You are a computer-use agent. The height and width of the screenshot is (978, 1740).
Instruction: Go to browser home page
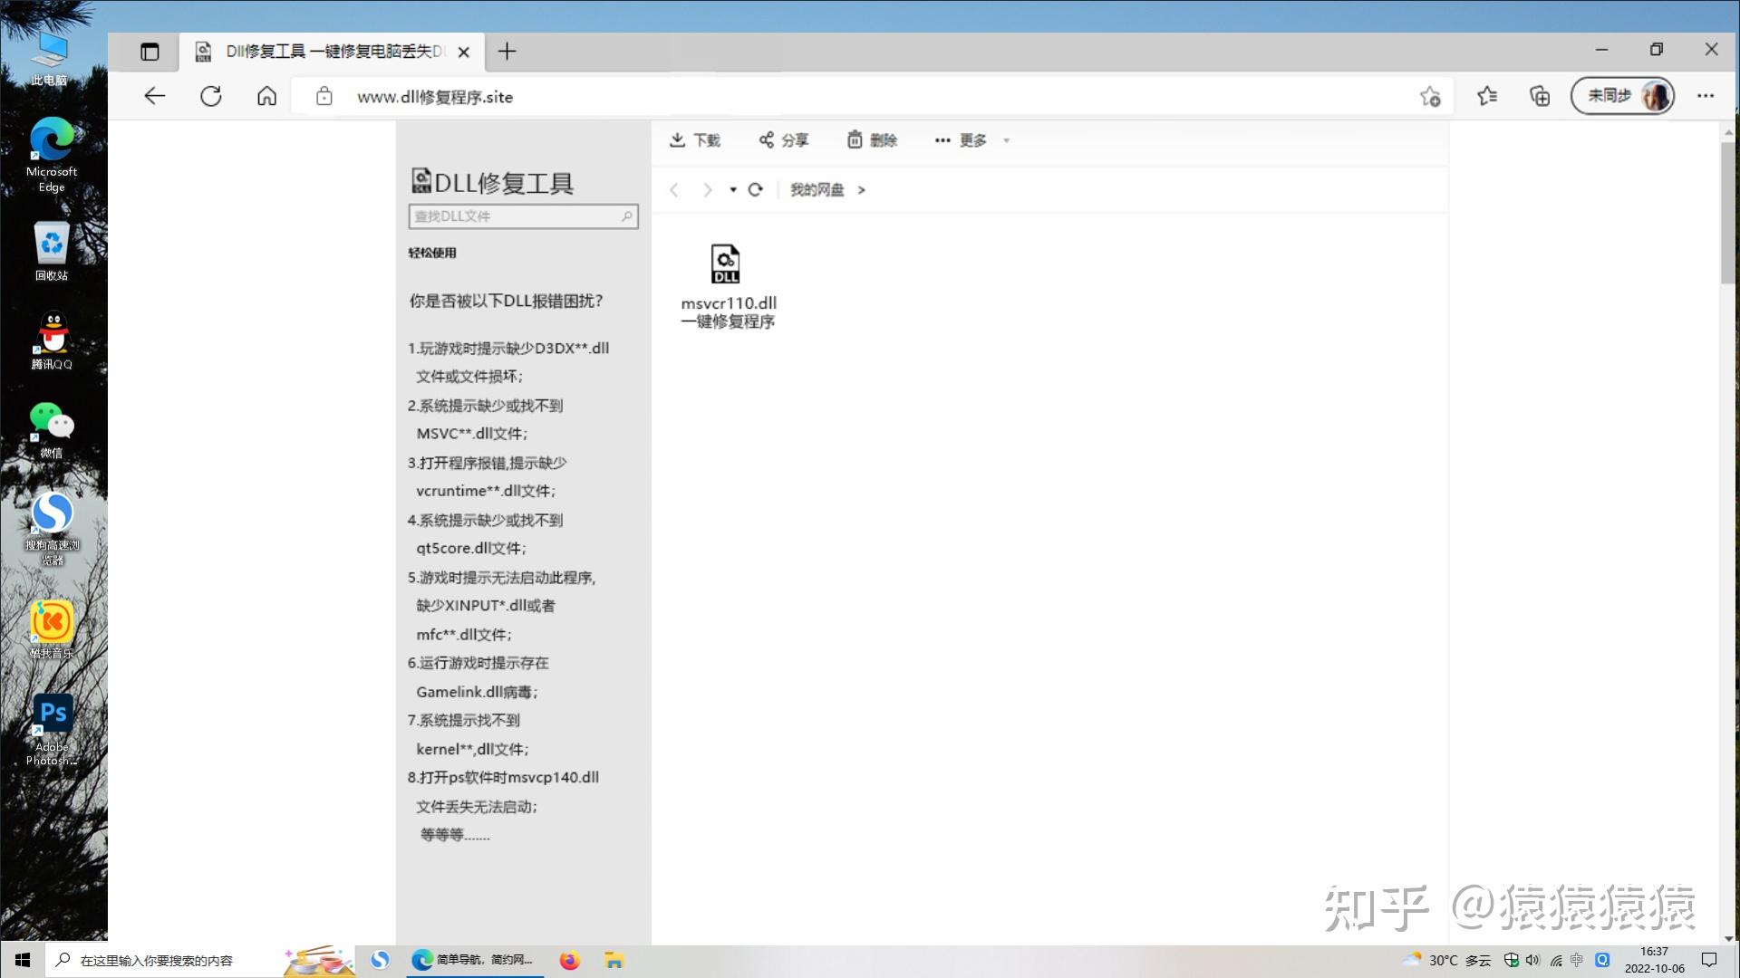pyautogui.click(x=266, y=96)
